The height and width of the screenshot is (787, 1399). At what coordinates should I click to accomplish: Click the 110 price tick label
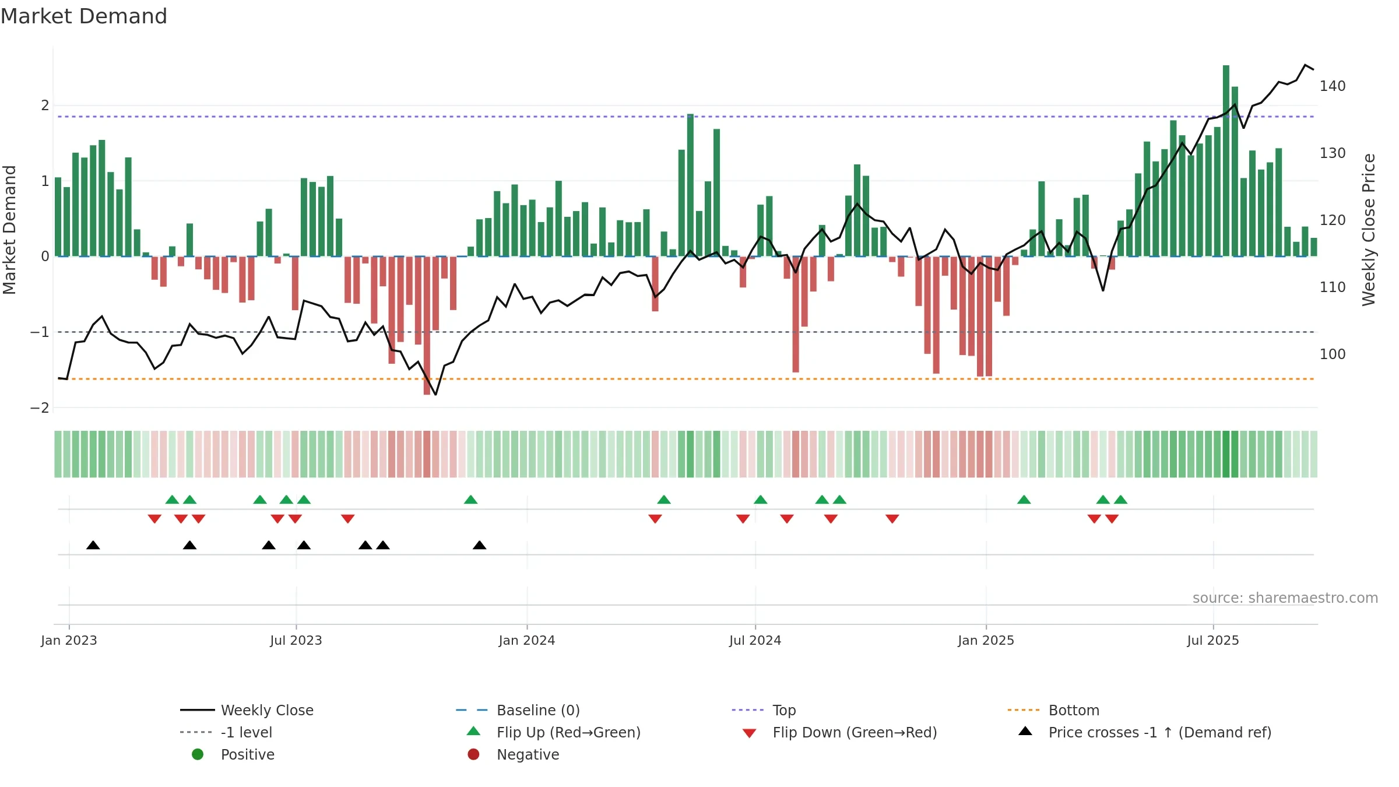[x=1333, y=287]
